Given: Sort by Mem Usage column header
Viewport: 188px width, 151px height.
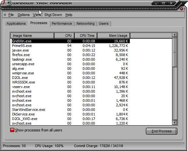Looking at the screenshot, I should pyautogui.click(x=113, y=36).
